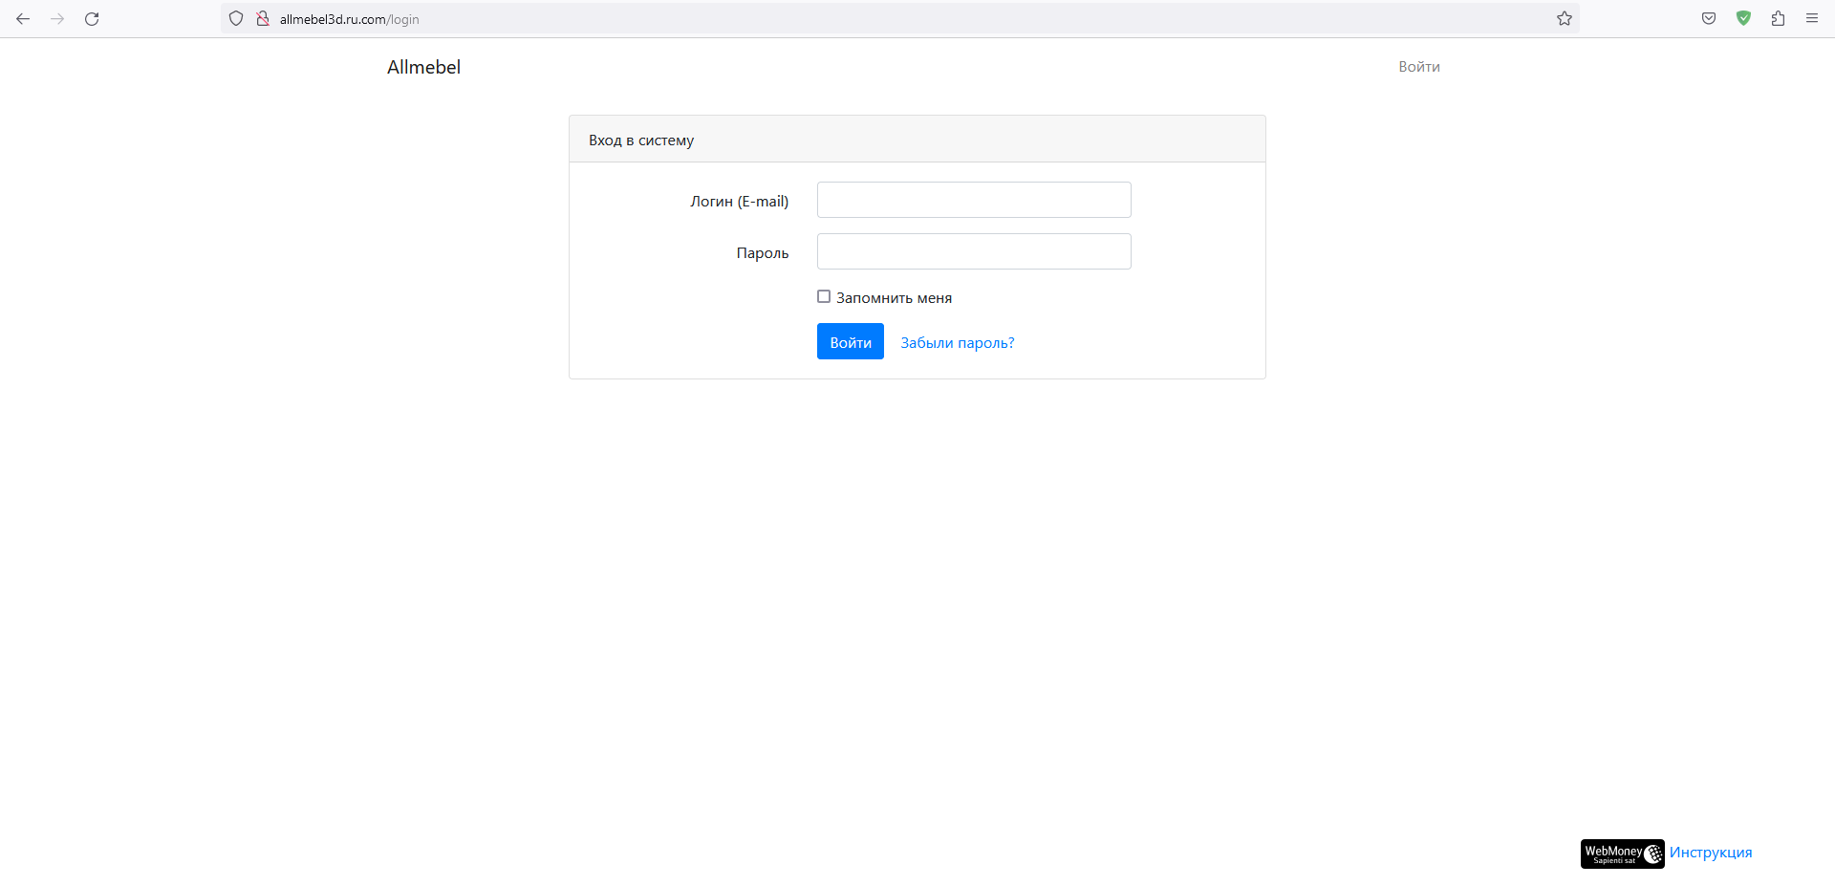The height and width of the screenshot is (886, 1835).
Task: Click the WebMoney badge logo
Action: 1622,854
